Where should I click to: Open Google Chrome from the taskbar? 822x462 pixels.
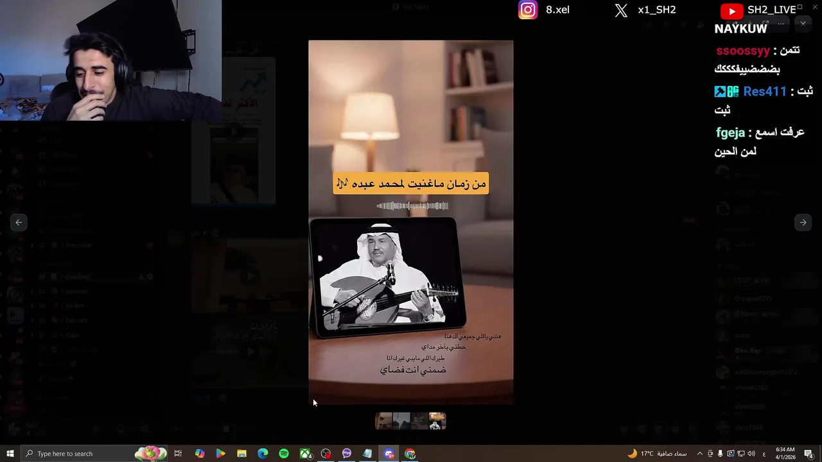pyautogui.click(x=410, y=454)
